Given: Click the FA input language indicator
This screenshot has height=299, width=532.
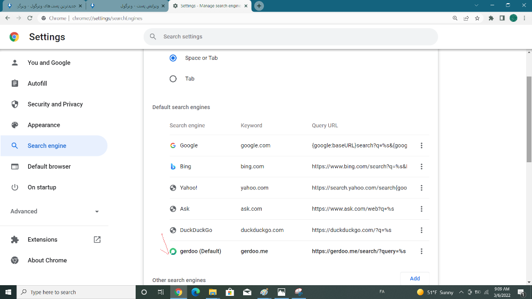Looking at the screenshot, I should [x=382, y=292].
